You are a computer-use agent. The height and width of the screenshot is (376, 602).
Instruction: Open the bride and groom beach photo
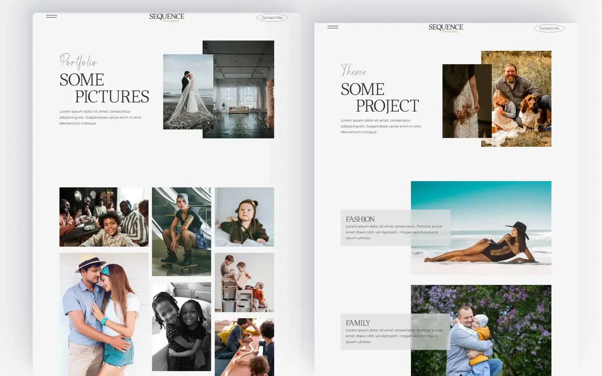click(x=188, y=92)
